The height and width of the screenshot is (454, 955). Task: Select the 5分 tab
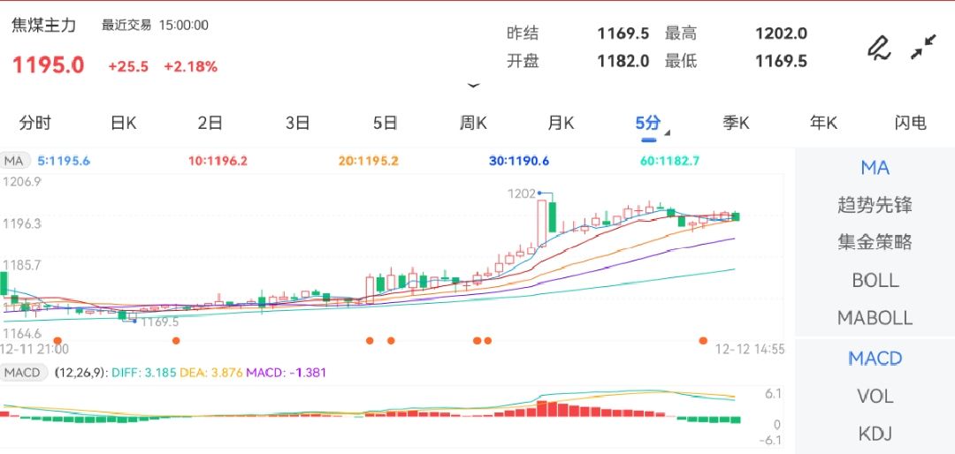648,123
